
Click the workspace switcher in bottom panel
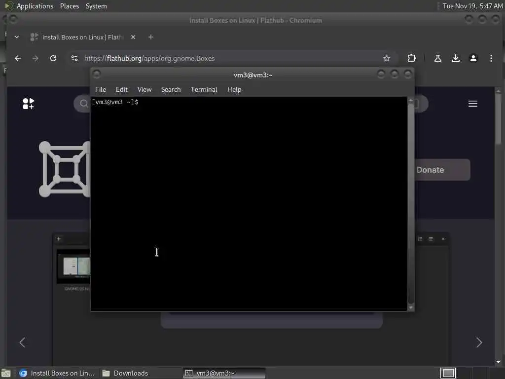448,373
